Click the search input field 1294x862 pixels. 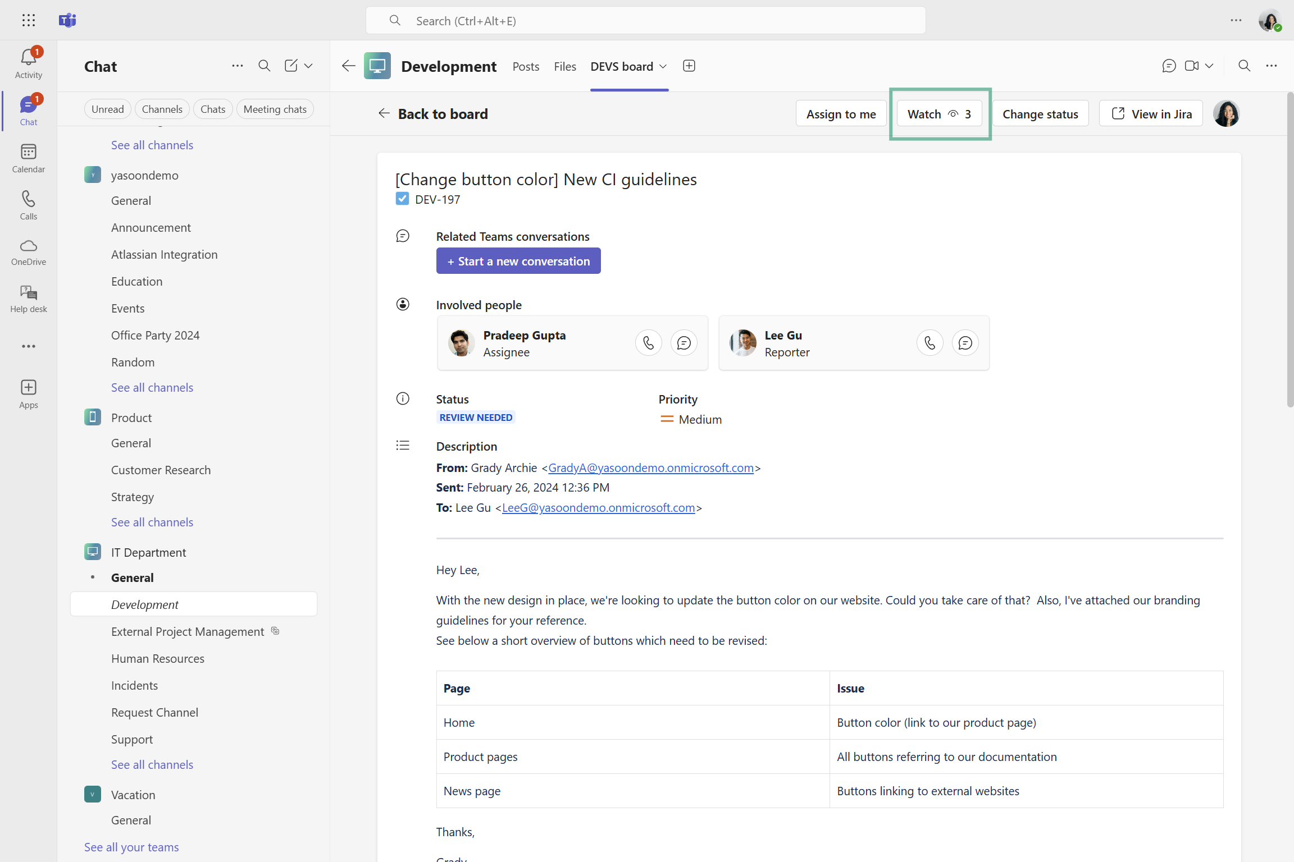click(x=646, y=21)
